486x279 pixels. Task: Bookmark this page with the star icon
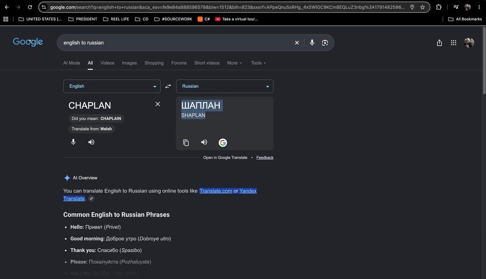coord(422,7)
